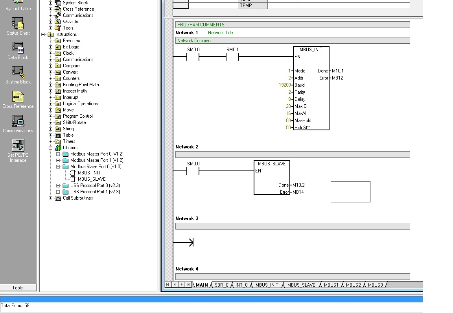This screenshot has width=453, height=313.
Task: Click the MBUS_INIT block in Network 1
Action: pos(311,88)
